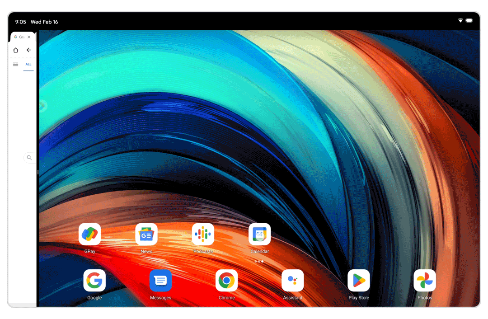Open the GPay app

89,234
